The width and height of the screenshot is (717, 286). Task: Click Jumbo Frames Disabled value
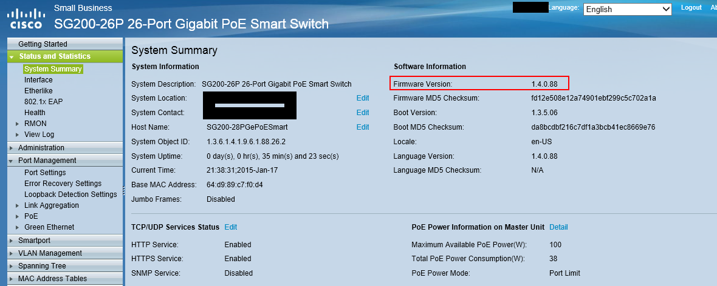click(221, 199)
